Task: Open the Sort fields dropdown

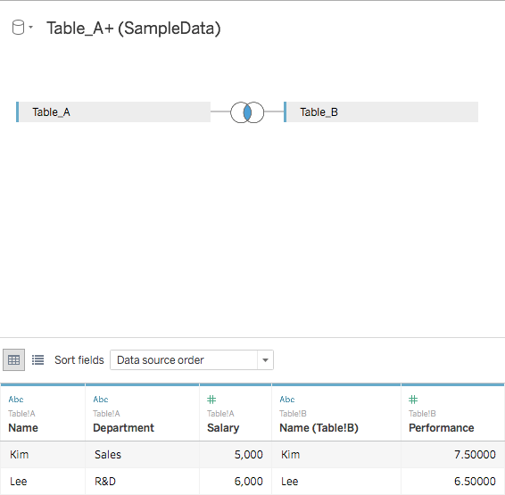Action: 192,359
